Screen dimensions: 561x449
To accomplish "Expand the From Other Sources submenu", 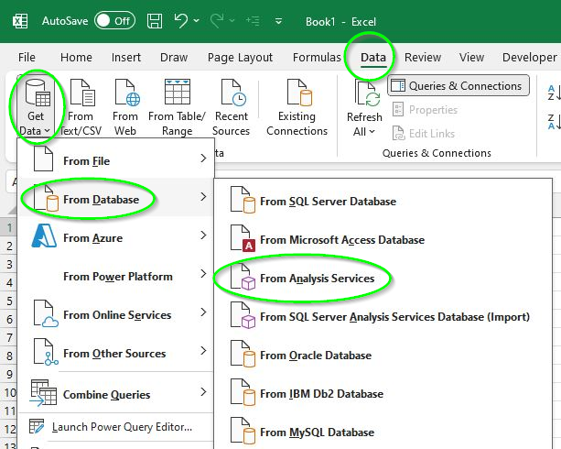I will [x=116, y=352].
